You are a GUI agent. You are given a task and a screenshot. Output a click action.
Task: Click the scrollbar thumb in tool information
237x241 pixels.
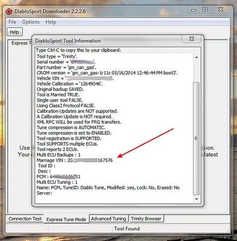click(x=197, y=138)
